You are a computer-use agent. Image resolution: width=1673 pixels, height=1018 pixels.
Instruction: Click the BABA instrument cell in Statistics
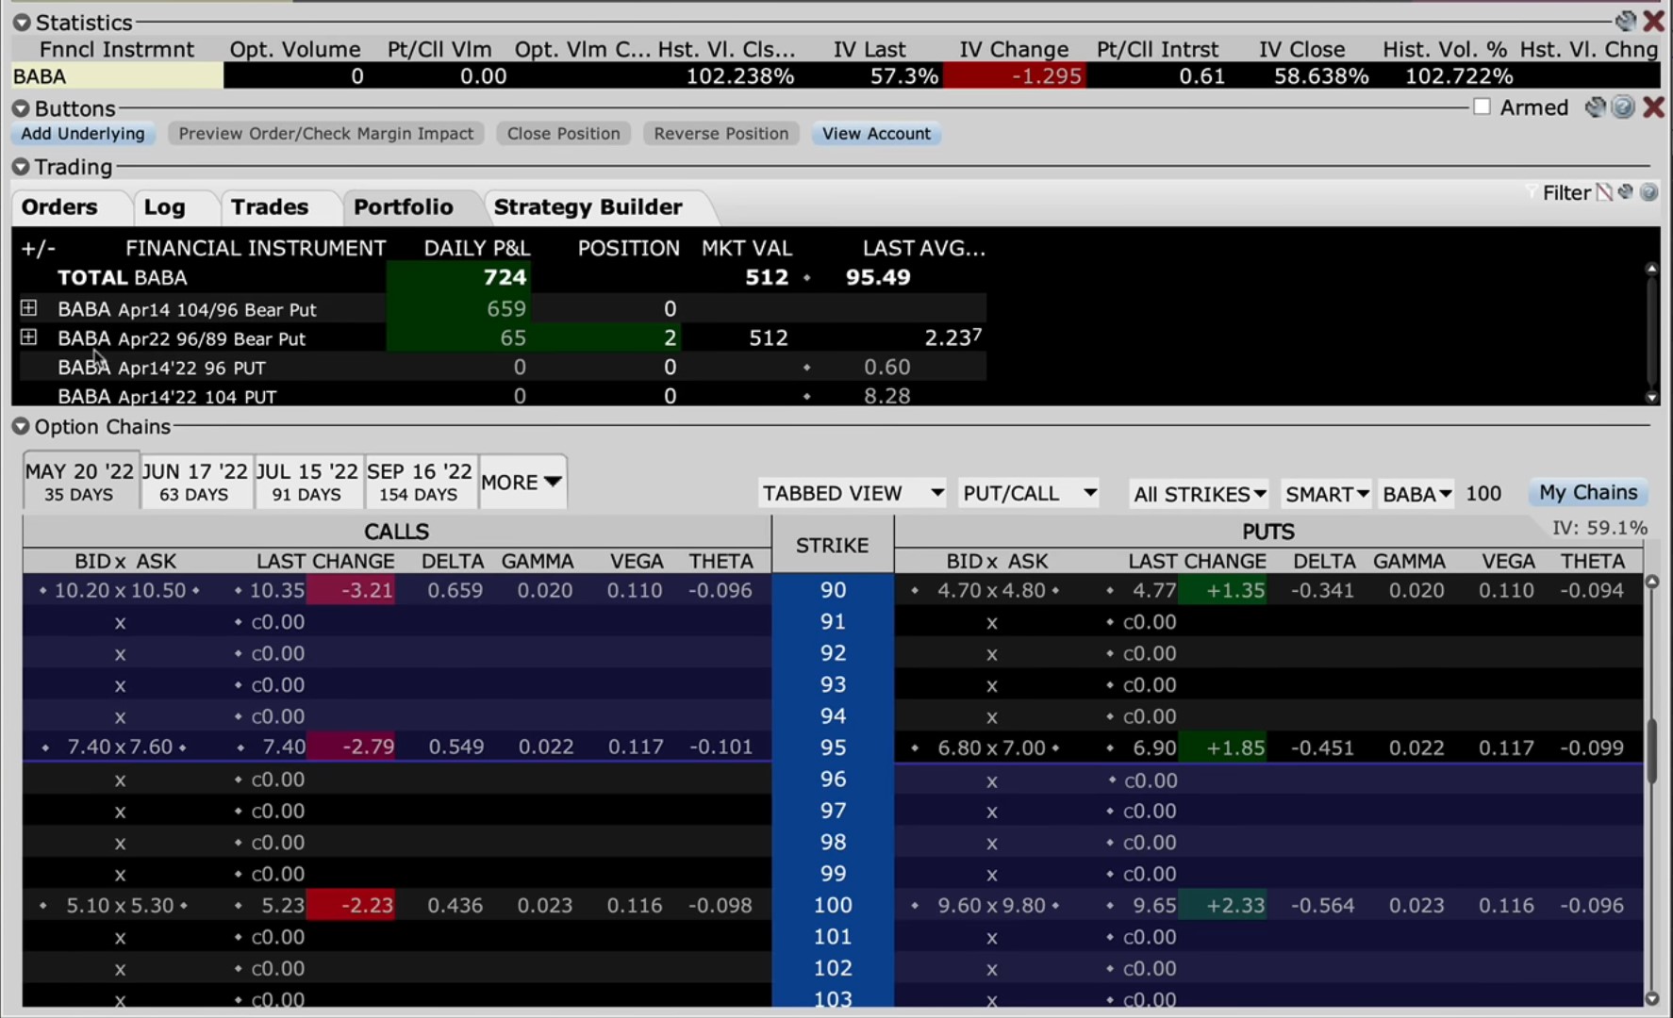pyautogui.click(x=117, y=76)
